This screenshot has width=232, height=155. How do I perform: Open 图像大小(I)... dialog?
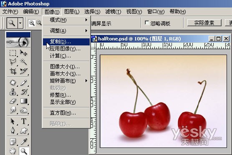[x=66, y=67]
